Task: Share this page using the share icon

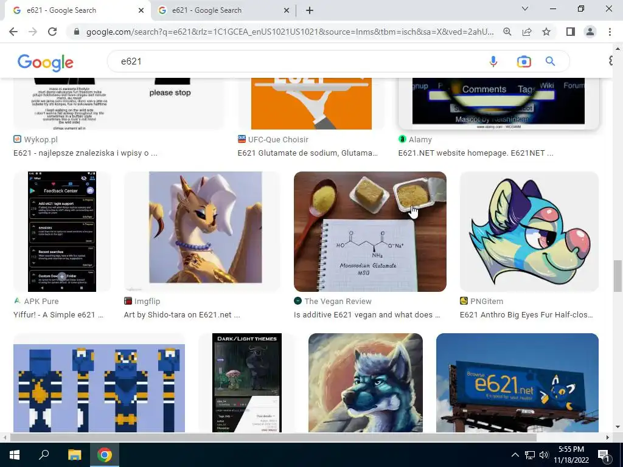Action: pos(527,32)
